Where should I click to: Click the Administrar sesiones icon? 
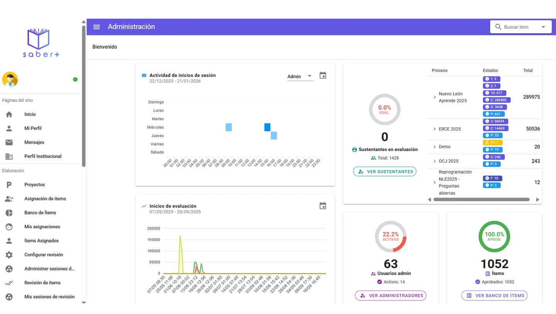[x=9, y=269]
